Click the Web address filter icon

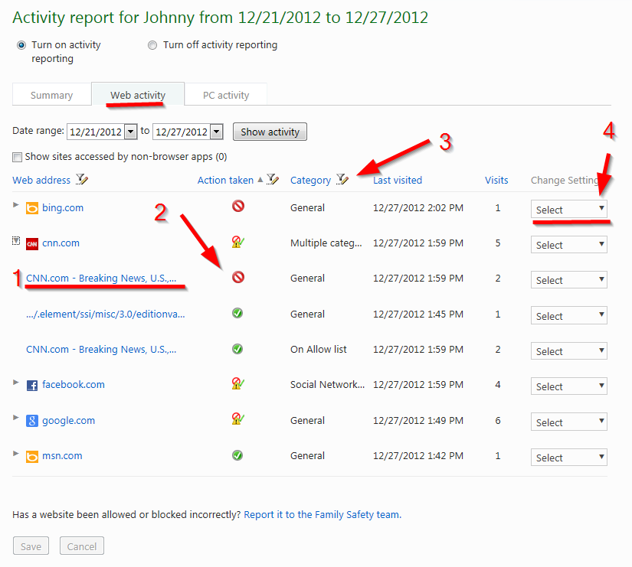coord(82,179)
